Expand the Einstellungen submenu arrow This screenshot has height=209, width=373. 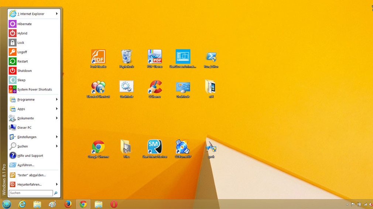tap(57, 137)
